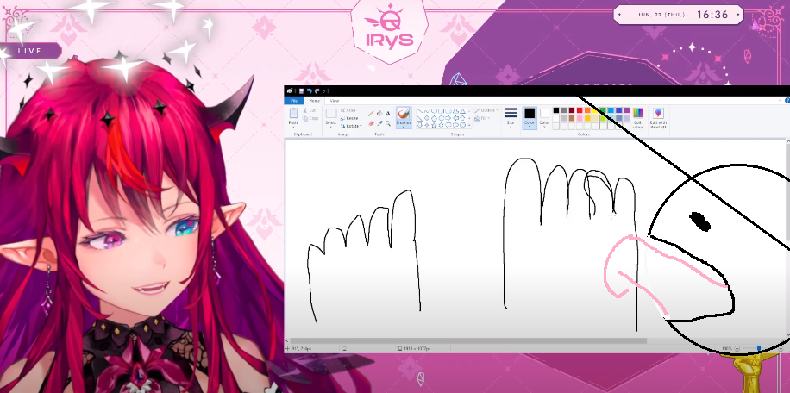
Task: Click the LIVE indicator badge
Action: click(x=29, y=51)
